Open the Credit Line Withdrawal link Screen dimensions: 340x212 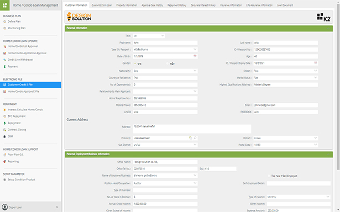pos(20,60)
